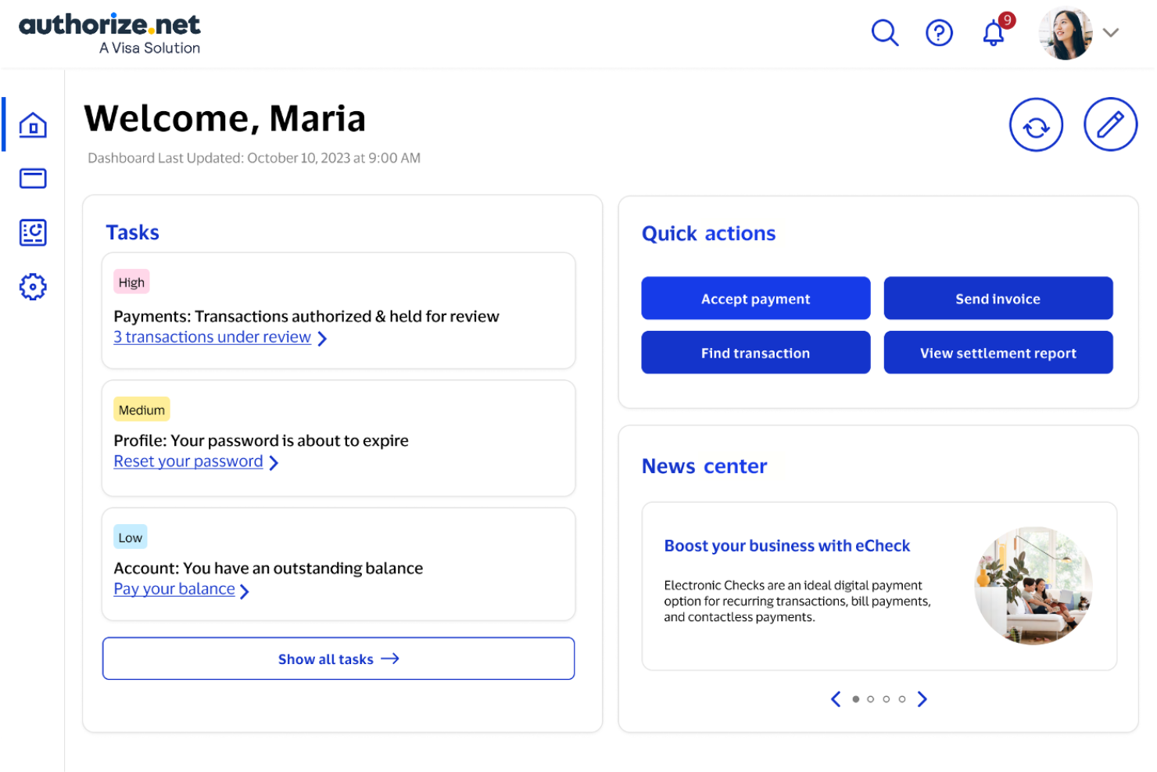
Task: Click Show all tasks
Action: click(338, 659)
